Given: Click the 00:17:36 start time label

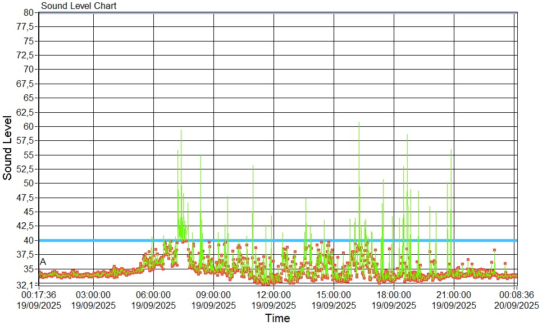Looking at the screenshot, I should pyautogui.click(x=39, y=294).
